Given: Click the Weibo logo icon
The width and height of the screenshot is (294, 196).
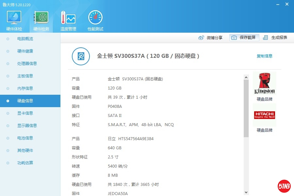Looking at the screenshot, I should click(x=201, y=38).
